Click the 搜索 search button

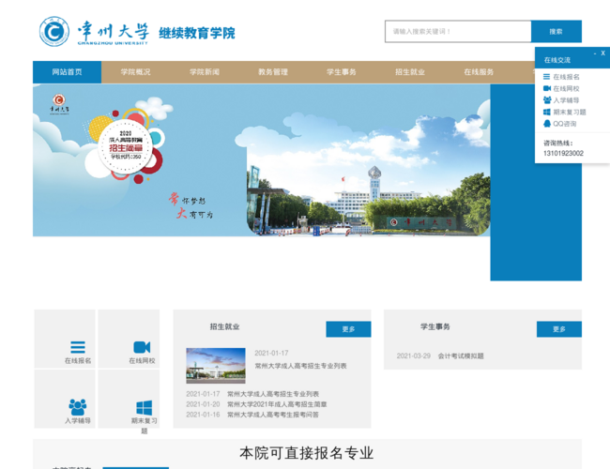(557, 32)
